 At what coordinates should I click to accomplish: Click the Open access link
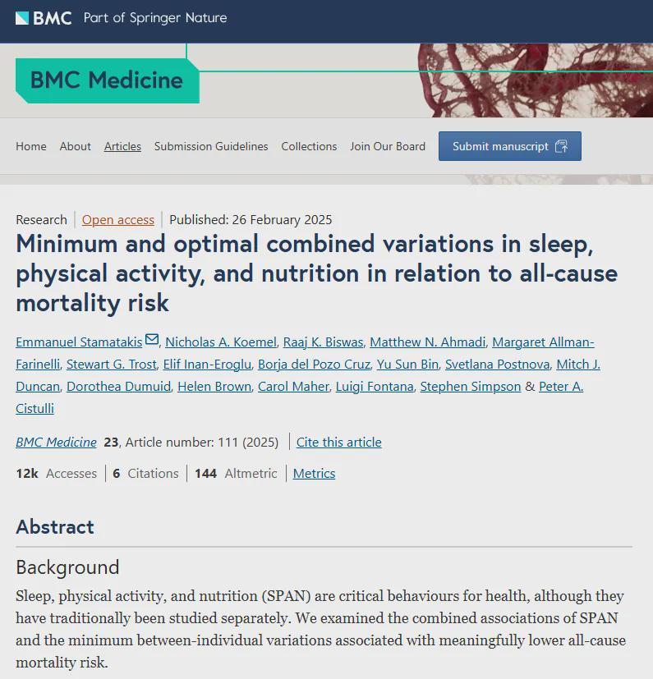click(118, 219)
